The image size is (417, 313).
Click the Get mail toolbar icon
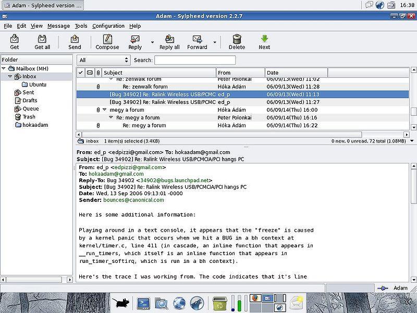click(15, 42)
